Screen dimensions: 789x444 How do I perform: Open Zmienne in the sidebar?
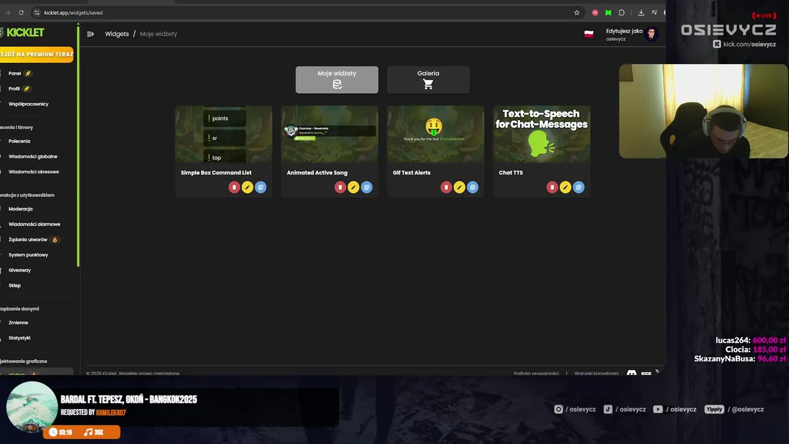coord(18,323)
